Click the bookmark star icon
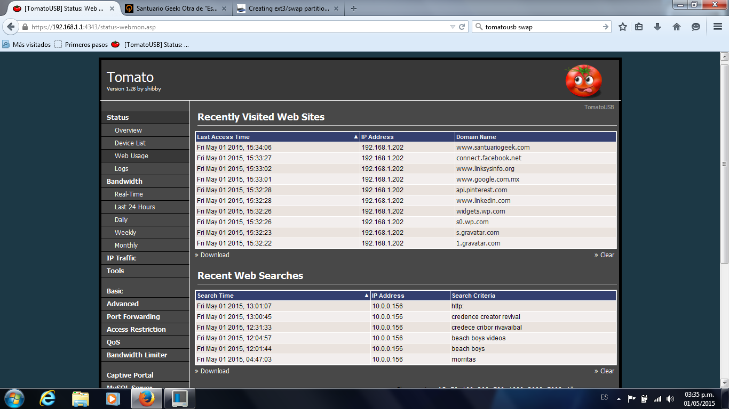Image resolution: width=729 pixels, height=409 pixels. point(622,27)
